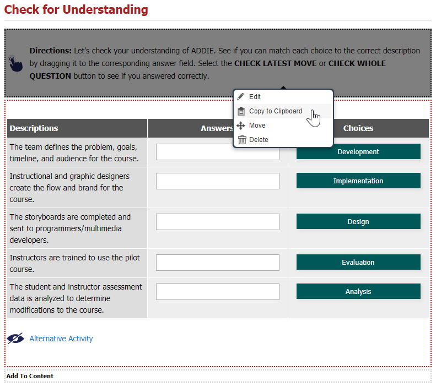The image size is (436, 387).
Task: Click 'Instructional and graphic designers' description
Action: pyautogui.click(x=69, y=188)
